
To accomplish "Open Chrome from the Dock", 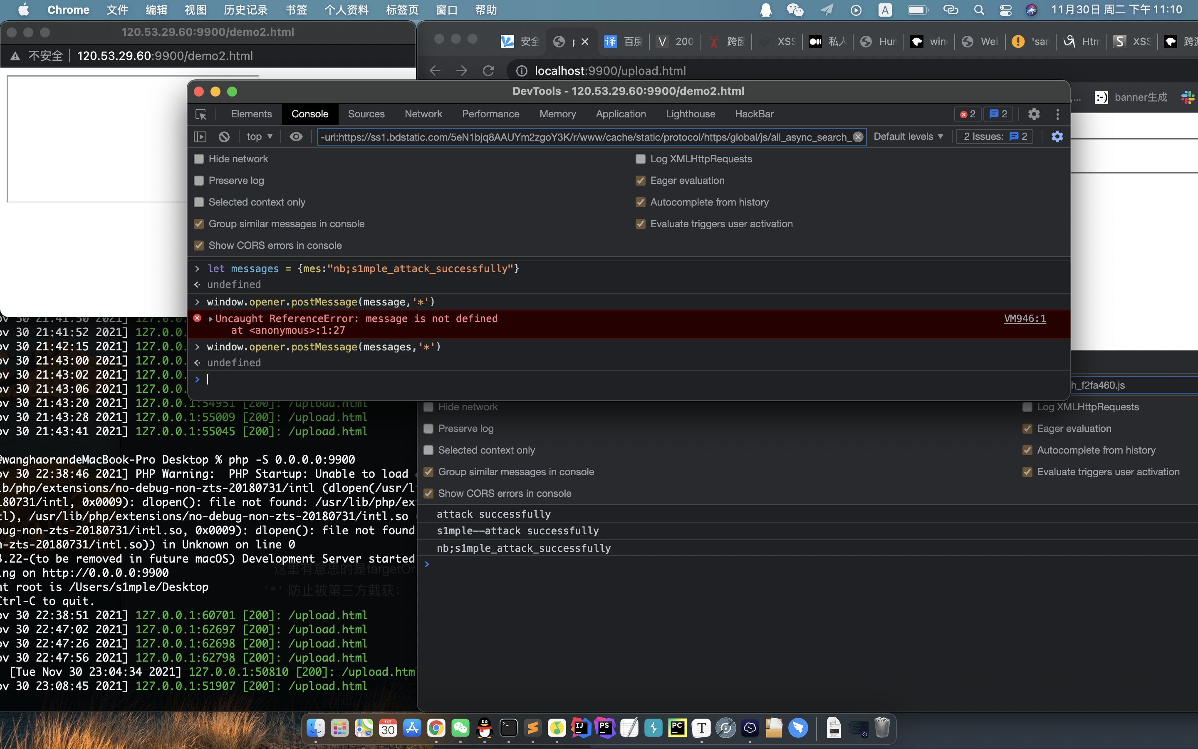I will click(436, 728).
